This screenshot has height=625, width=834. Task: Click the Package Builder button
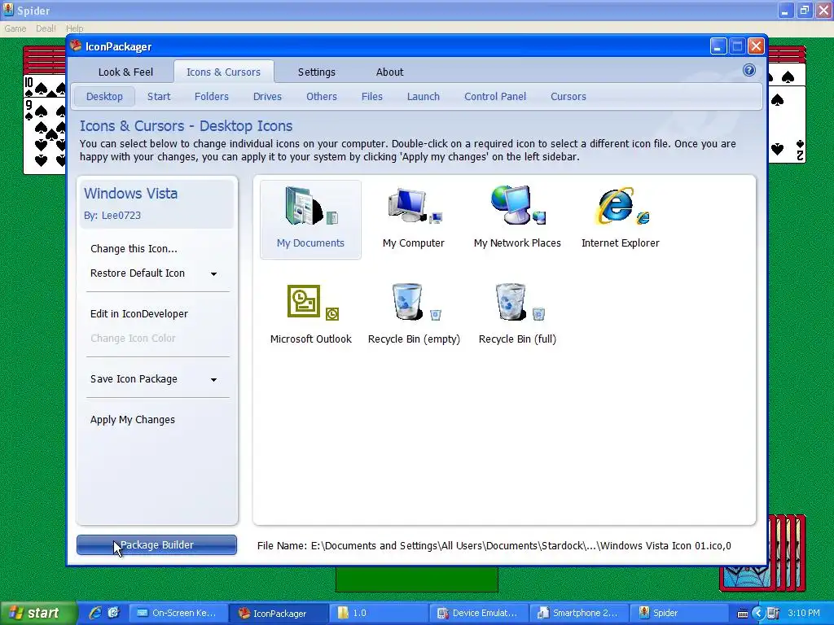point(157,544)
